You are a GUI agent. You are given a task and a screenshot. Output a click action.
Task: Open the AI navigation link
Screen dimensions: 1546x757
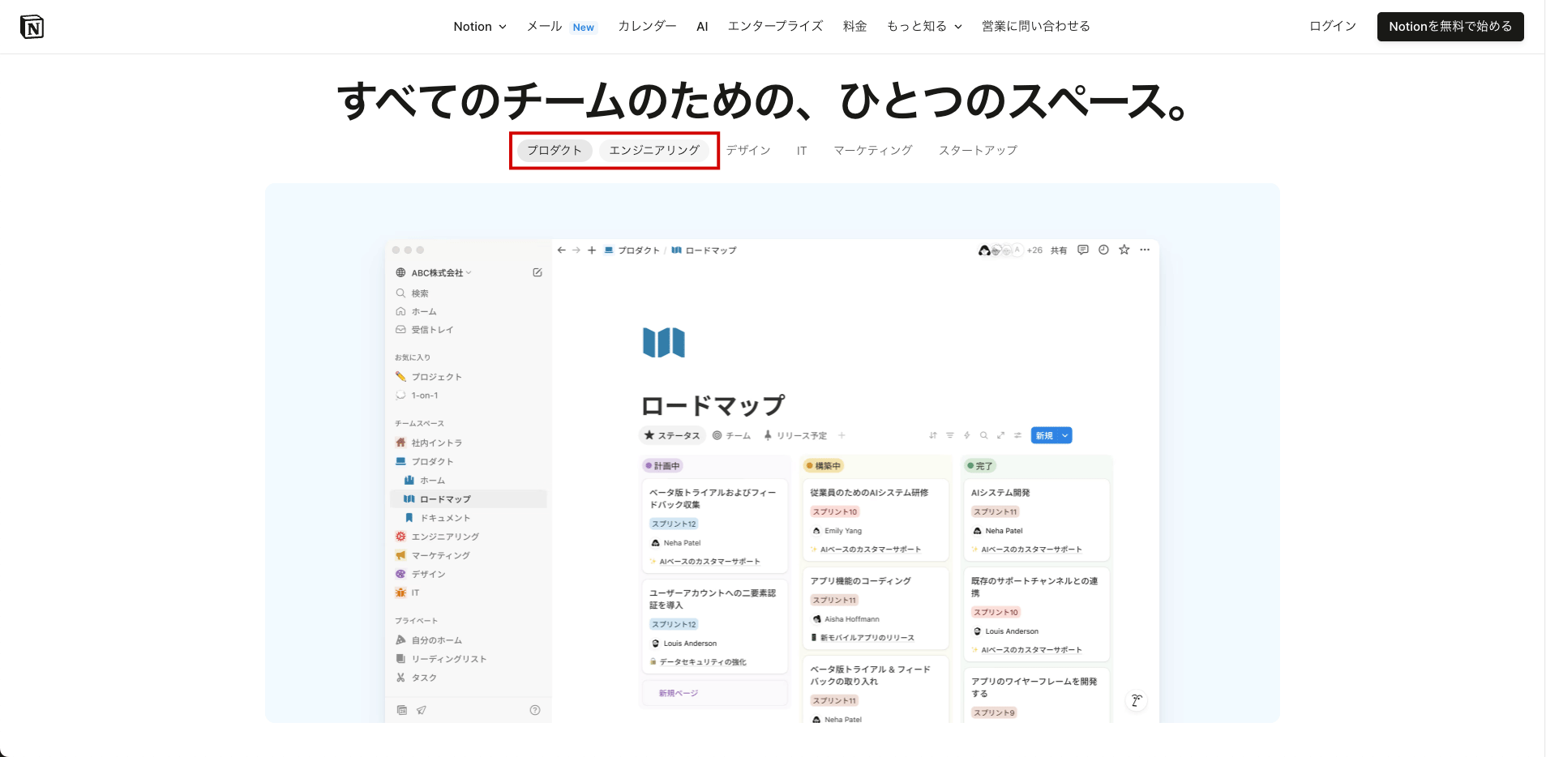coord(702,27)
